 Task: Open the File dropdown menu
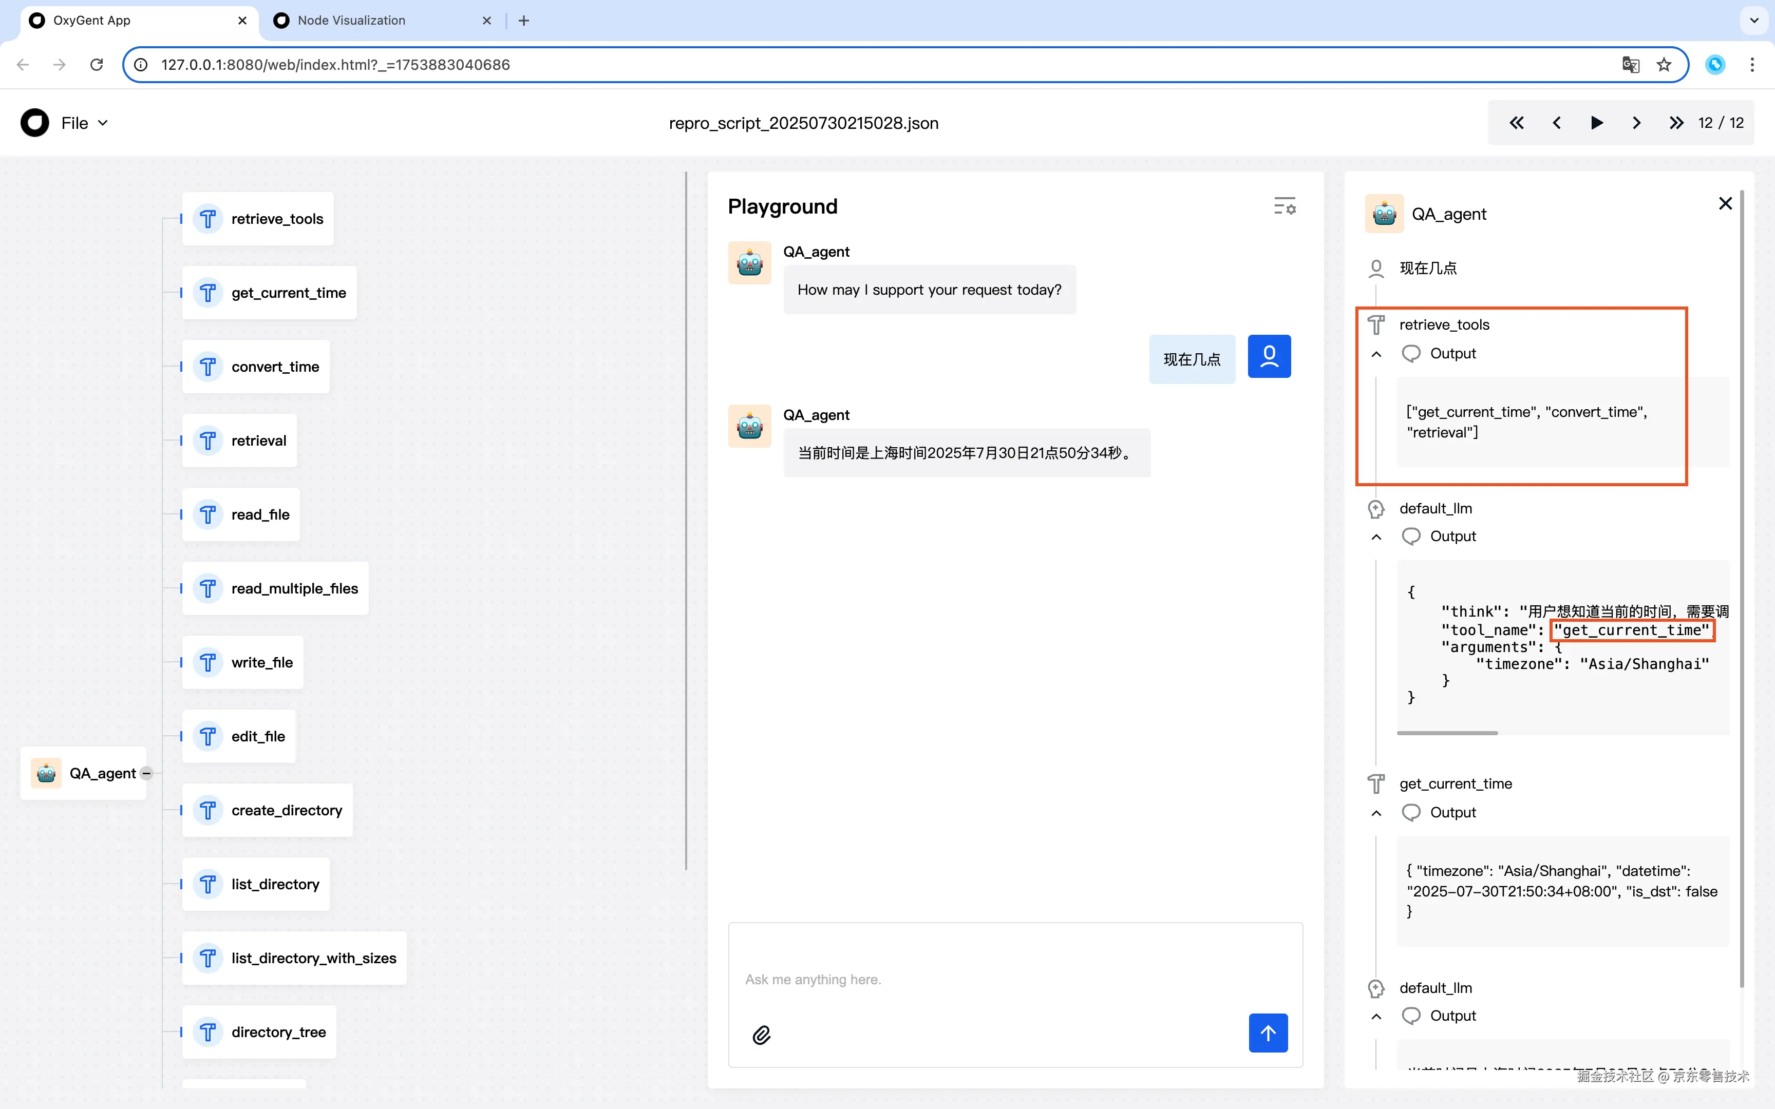tap(84, 123)
